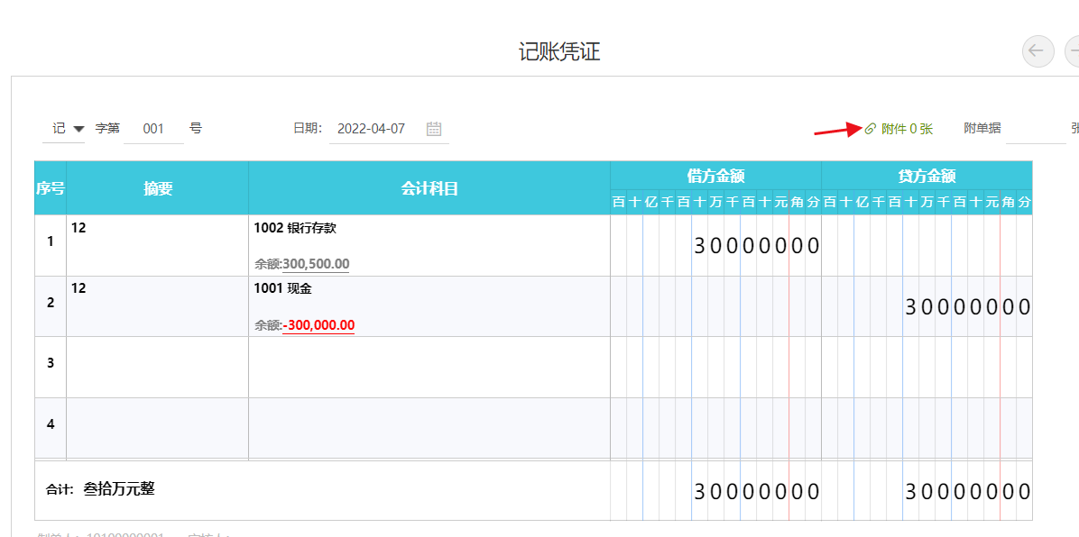The image size is (1079, 537).
Task: Click account 1001 现金
Action: pos(282,289)
